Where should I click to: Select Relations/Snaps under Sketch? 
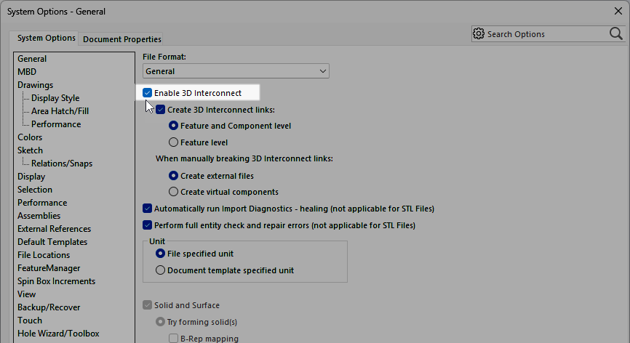(62, 164)
